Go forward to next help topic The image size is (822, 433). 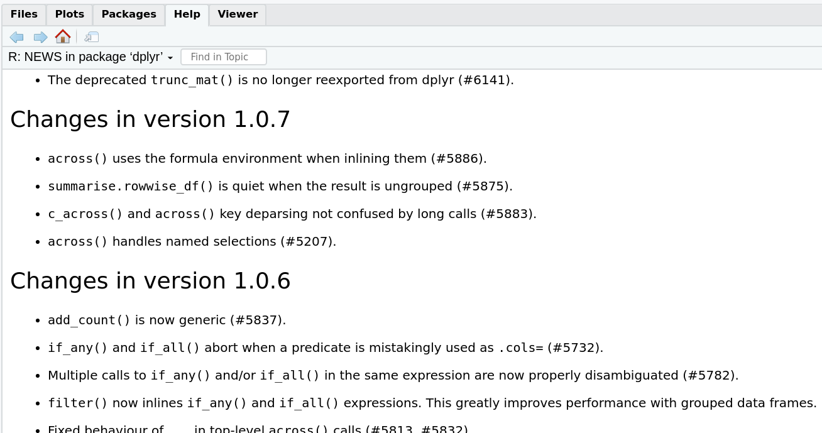click(x=41, y=37)
